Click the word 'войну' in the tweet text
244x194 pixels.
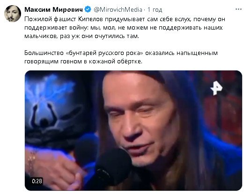[79, 28]
